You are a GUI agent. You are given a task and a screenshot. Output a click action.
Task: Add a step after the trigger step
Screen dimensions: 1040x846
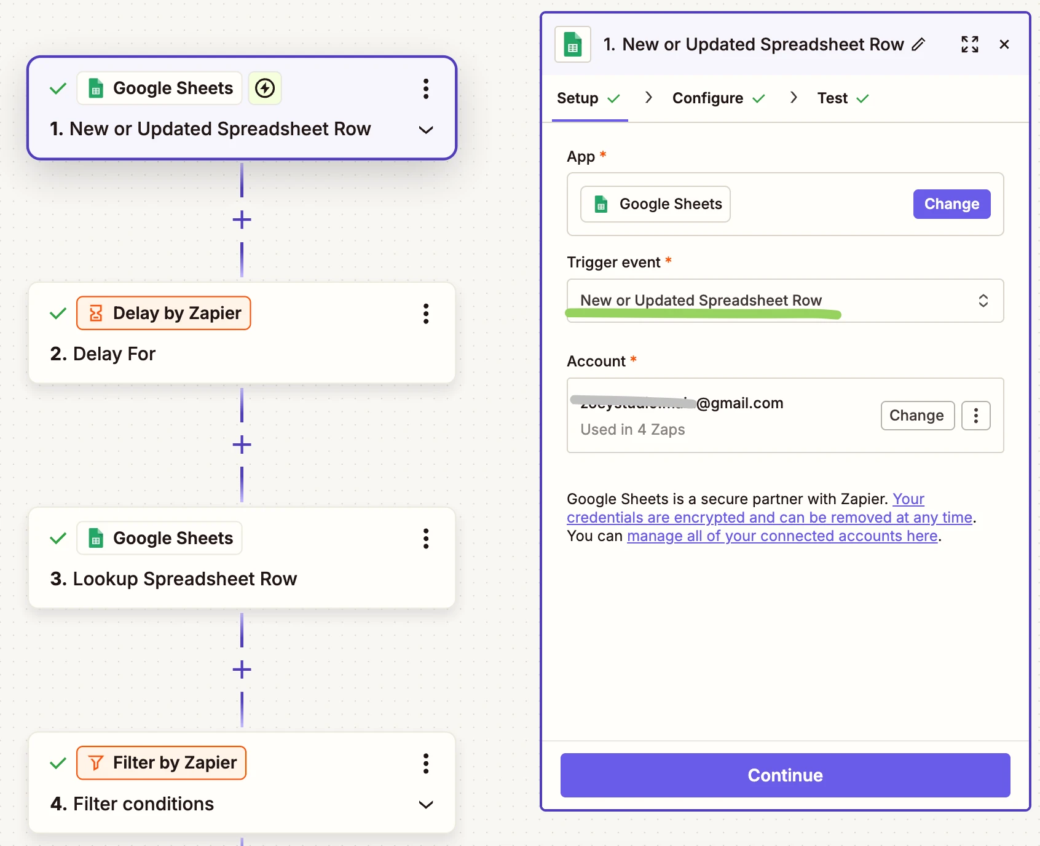(242, 219)
